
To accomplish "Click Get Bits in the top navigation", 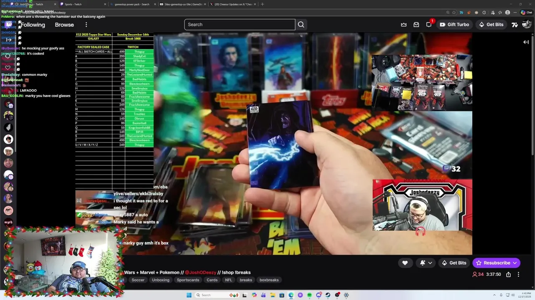I will click(x=491, y=25).
